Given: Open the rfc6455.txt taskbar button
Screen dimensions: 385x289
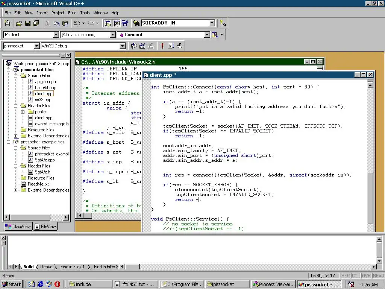Looking at the screenshot, I should pos(136,284).
